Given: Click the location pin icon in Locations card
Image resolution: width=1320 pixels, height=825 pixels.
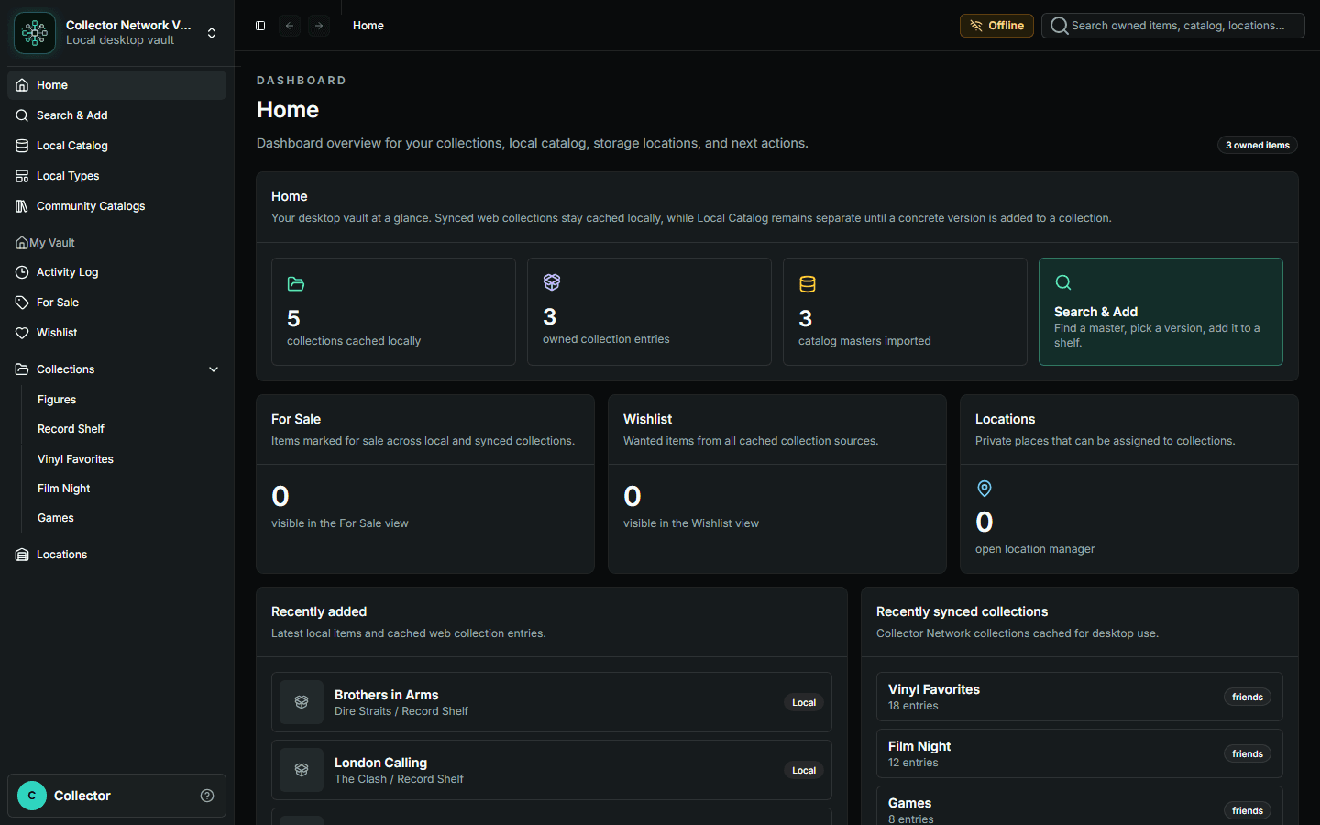Looking at the screenshot, I should pyautogui.click(x=984, y=489).
